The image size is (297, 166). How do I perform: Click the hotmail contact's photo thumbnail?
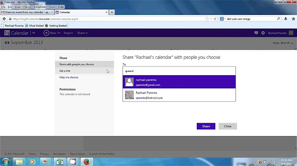point(130,95)
